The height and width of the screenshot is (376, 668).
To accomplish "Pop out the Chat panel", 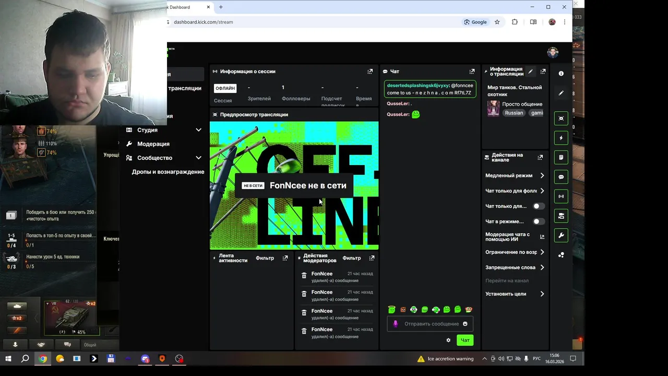I will (x=472, y=72).
